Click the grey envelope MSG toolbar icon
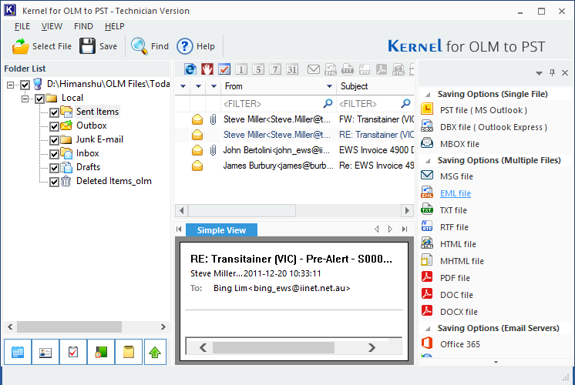This screenshot has height=385, width=575. [x=314, y=69]
